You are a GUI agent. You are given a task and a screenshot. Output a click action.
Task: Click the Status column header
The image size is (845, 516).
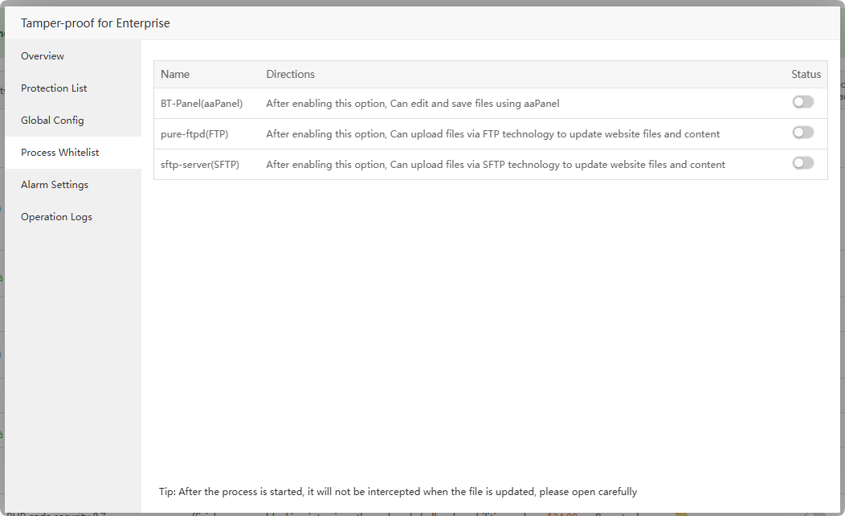pos(806,74)
